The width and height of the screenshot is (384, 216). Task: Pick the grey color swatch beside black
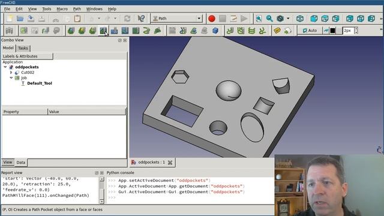click(x=338, y=31)
